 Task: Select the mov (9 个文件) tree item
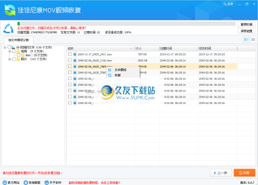pyautogui.click(x=36, y=55)
